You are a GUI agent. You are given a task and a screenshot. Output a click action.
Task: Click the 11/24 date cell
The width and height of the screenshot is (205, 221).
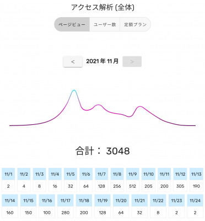[195, 207]
